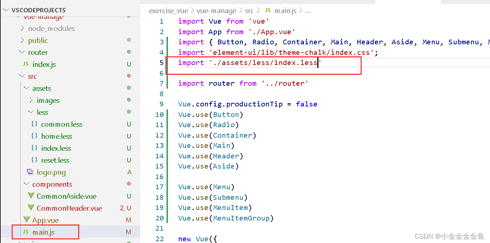The height and width of the screenshot is (243, 490).
Task: Click line number 22 in the gutter
Action: tap(160, 239)
